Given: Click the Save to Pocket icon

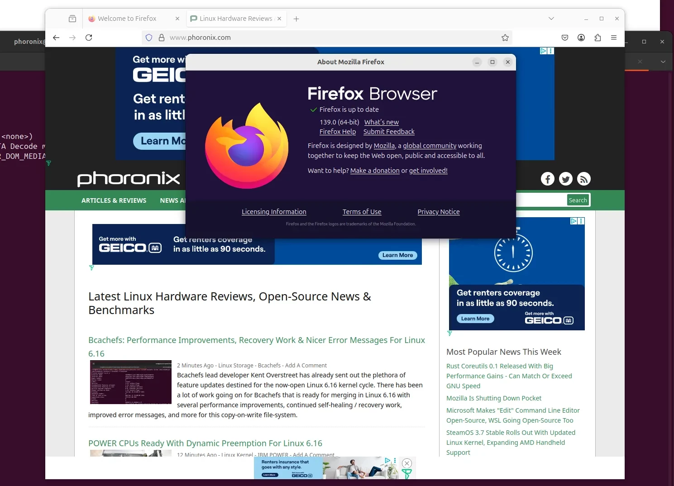Looking at the screenshot, I should point(565,38).
